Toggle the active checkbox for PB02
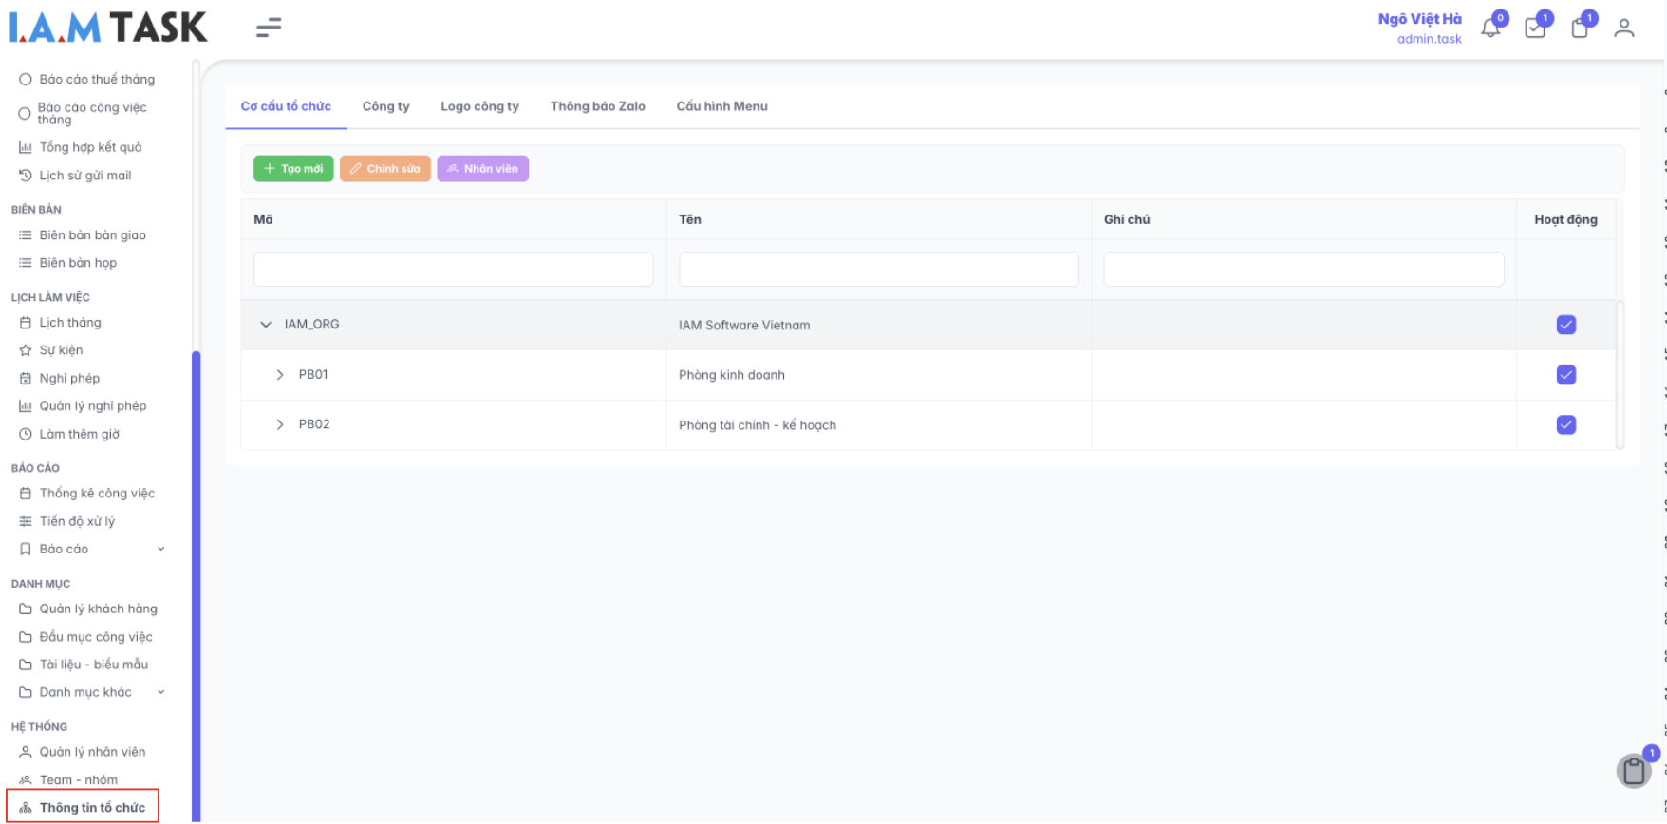 [x=1566, y=425]
